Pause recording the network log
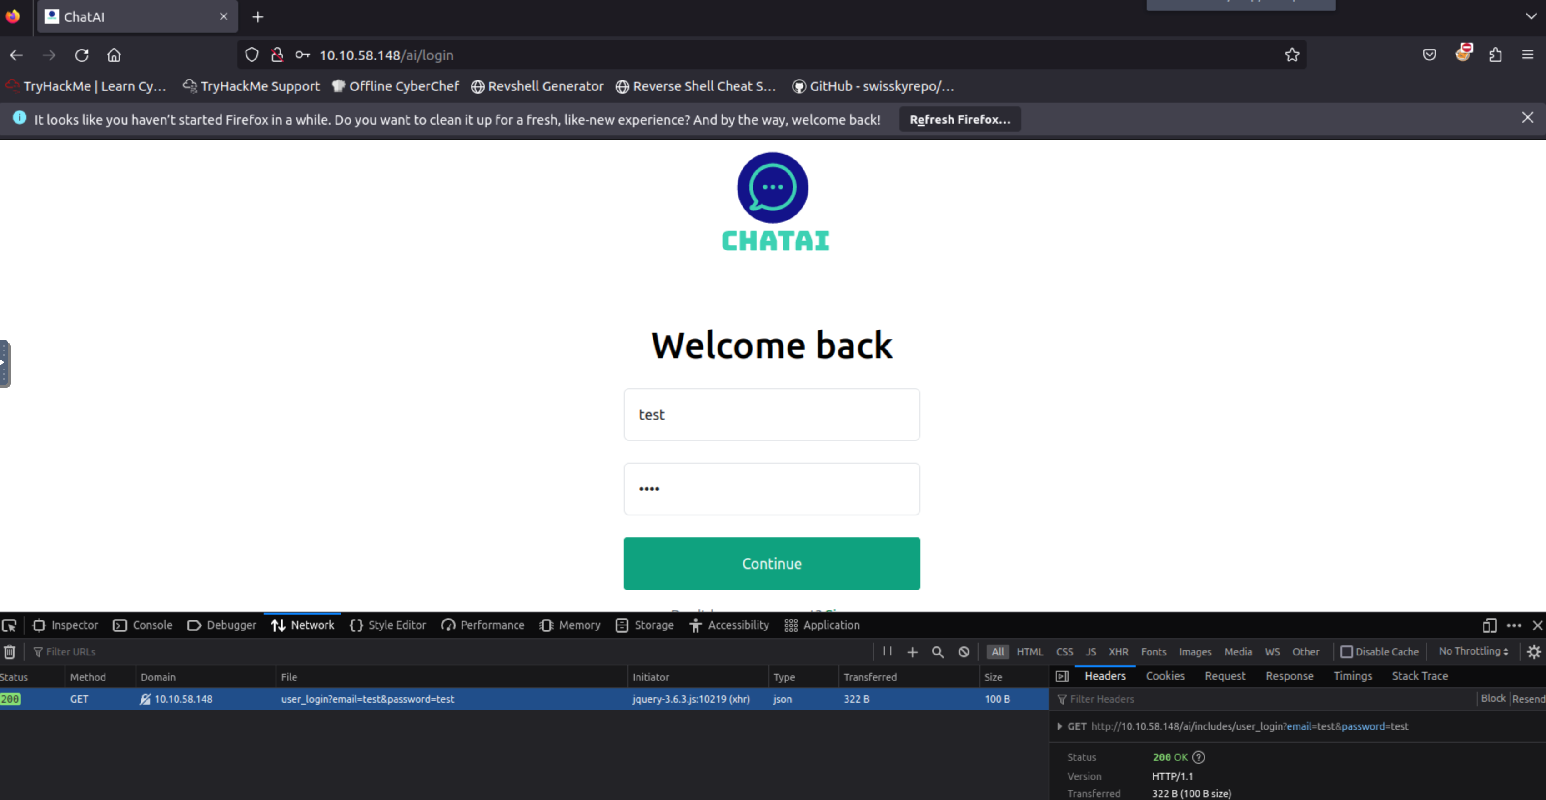The height and width of the screenshot is (800, 1546). [887, 652]
